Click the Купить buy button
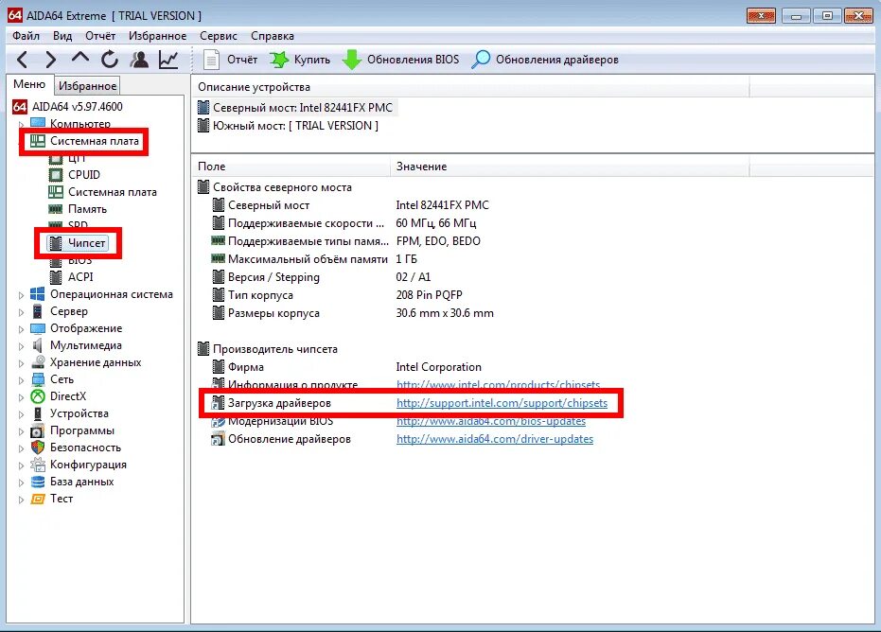The width and height of the screenshot is (881, 632). point(300,60)
